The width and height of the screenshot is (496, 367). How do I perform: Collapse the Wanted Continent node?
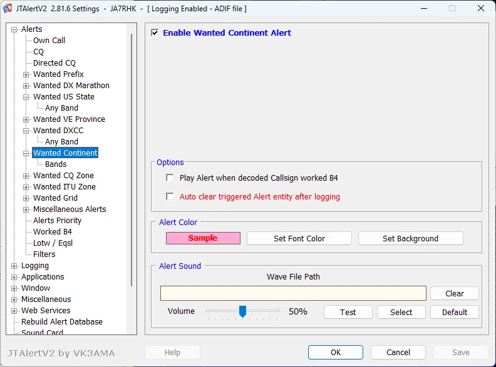(x=26, y=154)
